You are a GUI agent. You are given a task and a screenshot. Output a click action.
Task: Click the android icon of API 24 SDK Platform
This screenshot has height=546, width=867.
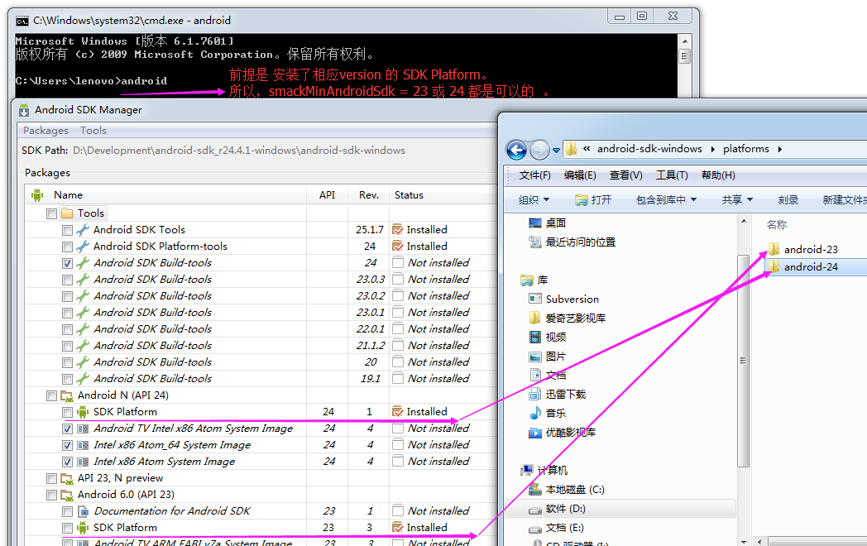click(x=83, y=412)
